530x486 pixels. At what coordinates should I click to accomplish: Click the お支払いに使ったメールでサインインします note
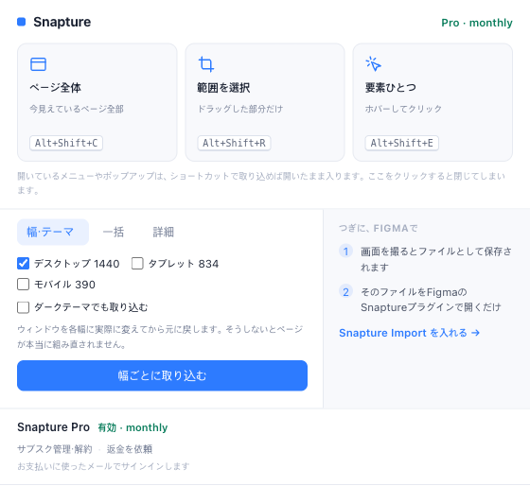pyautogui.click(x=103, y=466)
